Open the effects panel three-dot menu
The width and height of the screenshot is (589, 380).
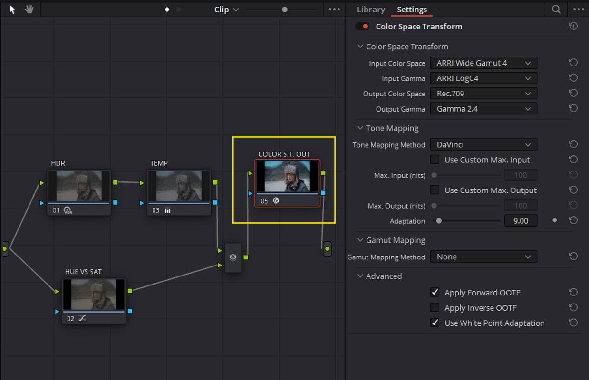(x=578, y=9)
